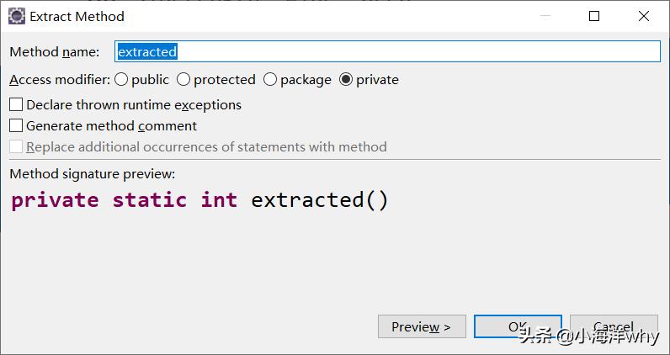The width and height of the screenshot is (670, 355).
Task: Click into the Method name text field
Action: [x=387, y=51]
